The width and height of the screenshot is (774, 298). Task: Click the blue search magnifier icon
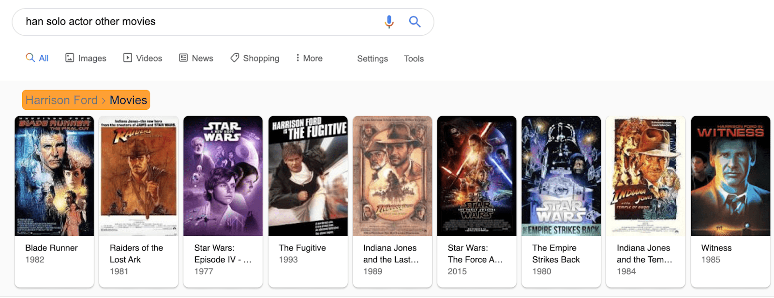click(x=415, y=21)
